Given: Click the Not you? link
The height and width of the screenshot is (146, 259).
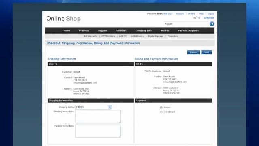Looking at the screenshot, I should 168,14.
